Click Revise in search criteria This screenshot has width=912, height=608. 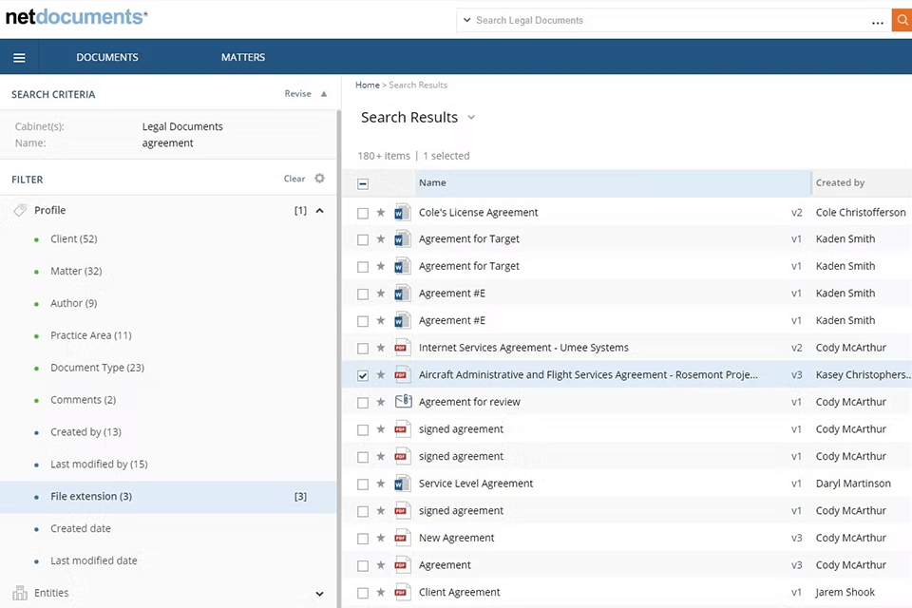[297, 94]
